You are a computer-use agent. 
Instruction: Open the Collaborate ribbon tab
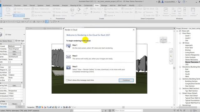click(x=88, y=6)
